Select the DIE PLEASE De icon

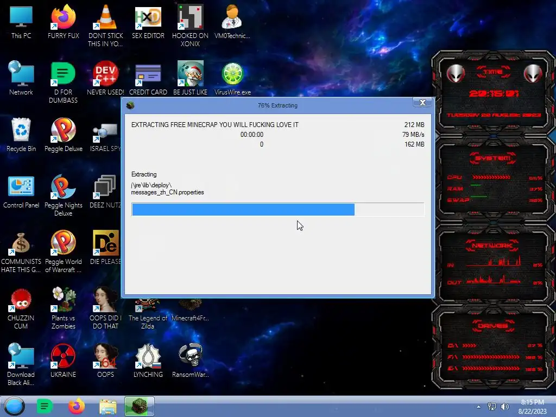(x=105, y=248)
